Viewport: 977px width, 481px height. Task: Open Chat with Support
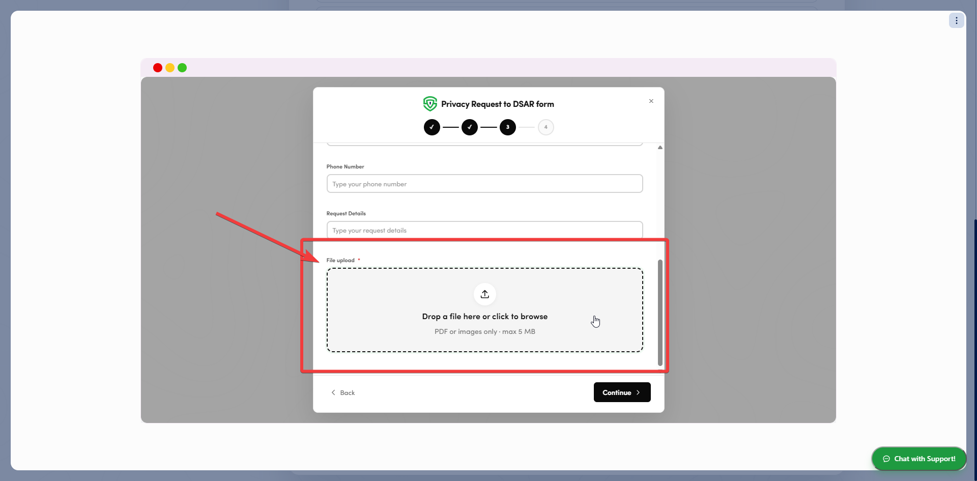coord(919,459)
